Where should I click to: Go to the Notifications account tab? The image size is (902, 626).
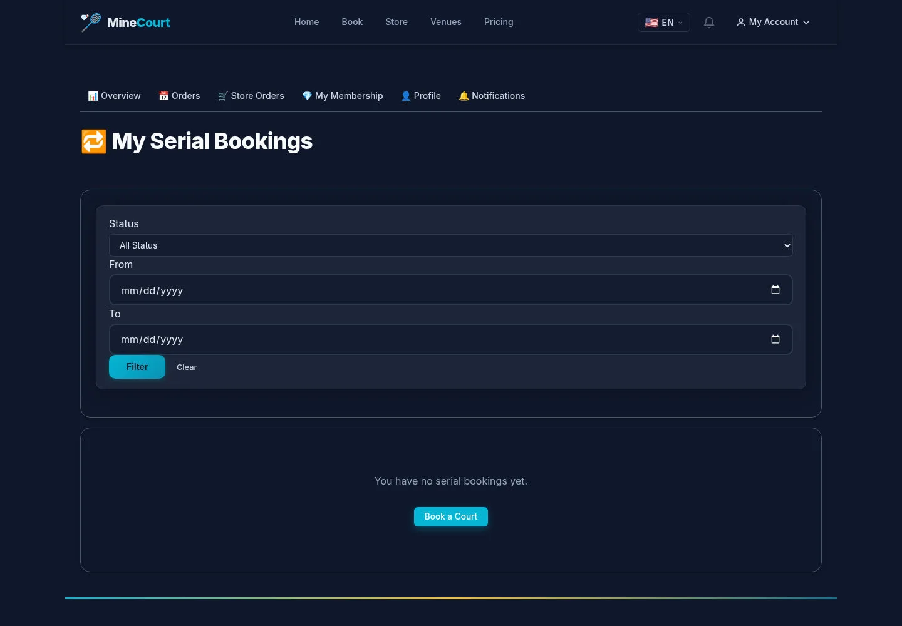click(492, 96)
